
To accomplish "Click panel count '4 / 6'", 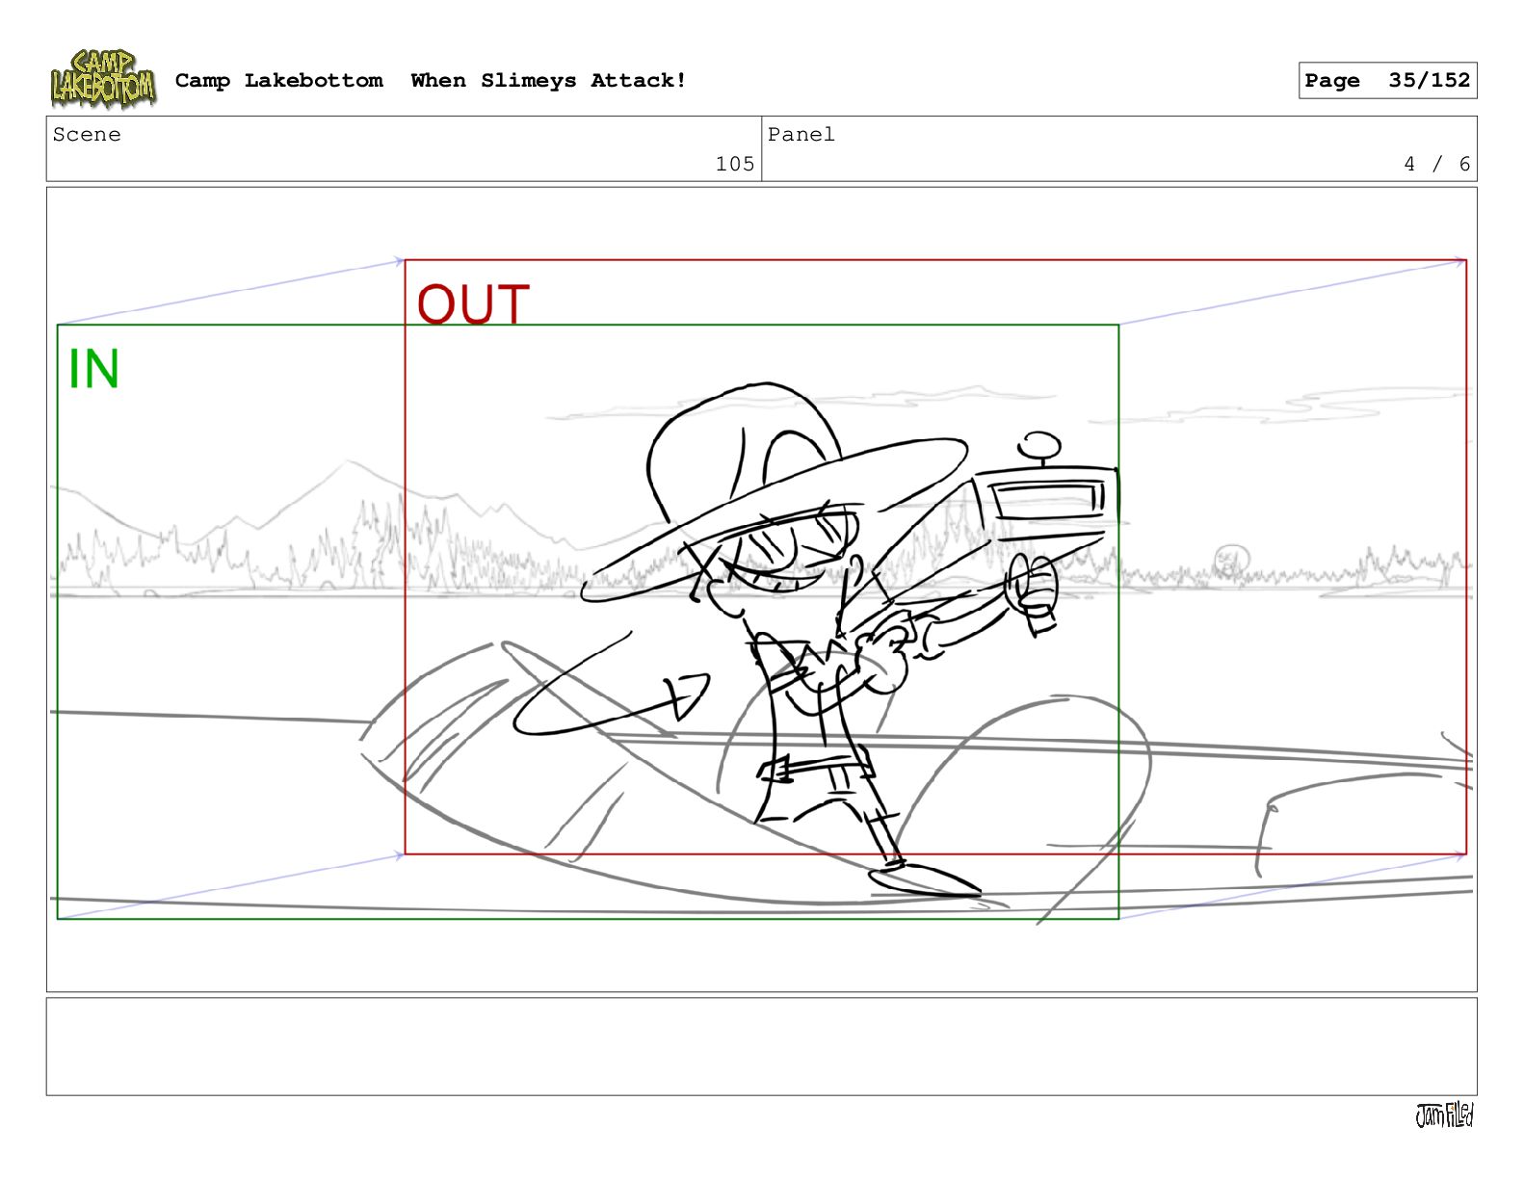I will coord(1436,164).
